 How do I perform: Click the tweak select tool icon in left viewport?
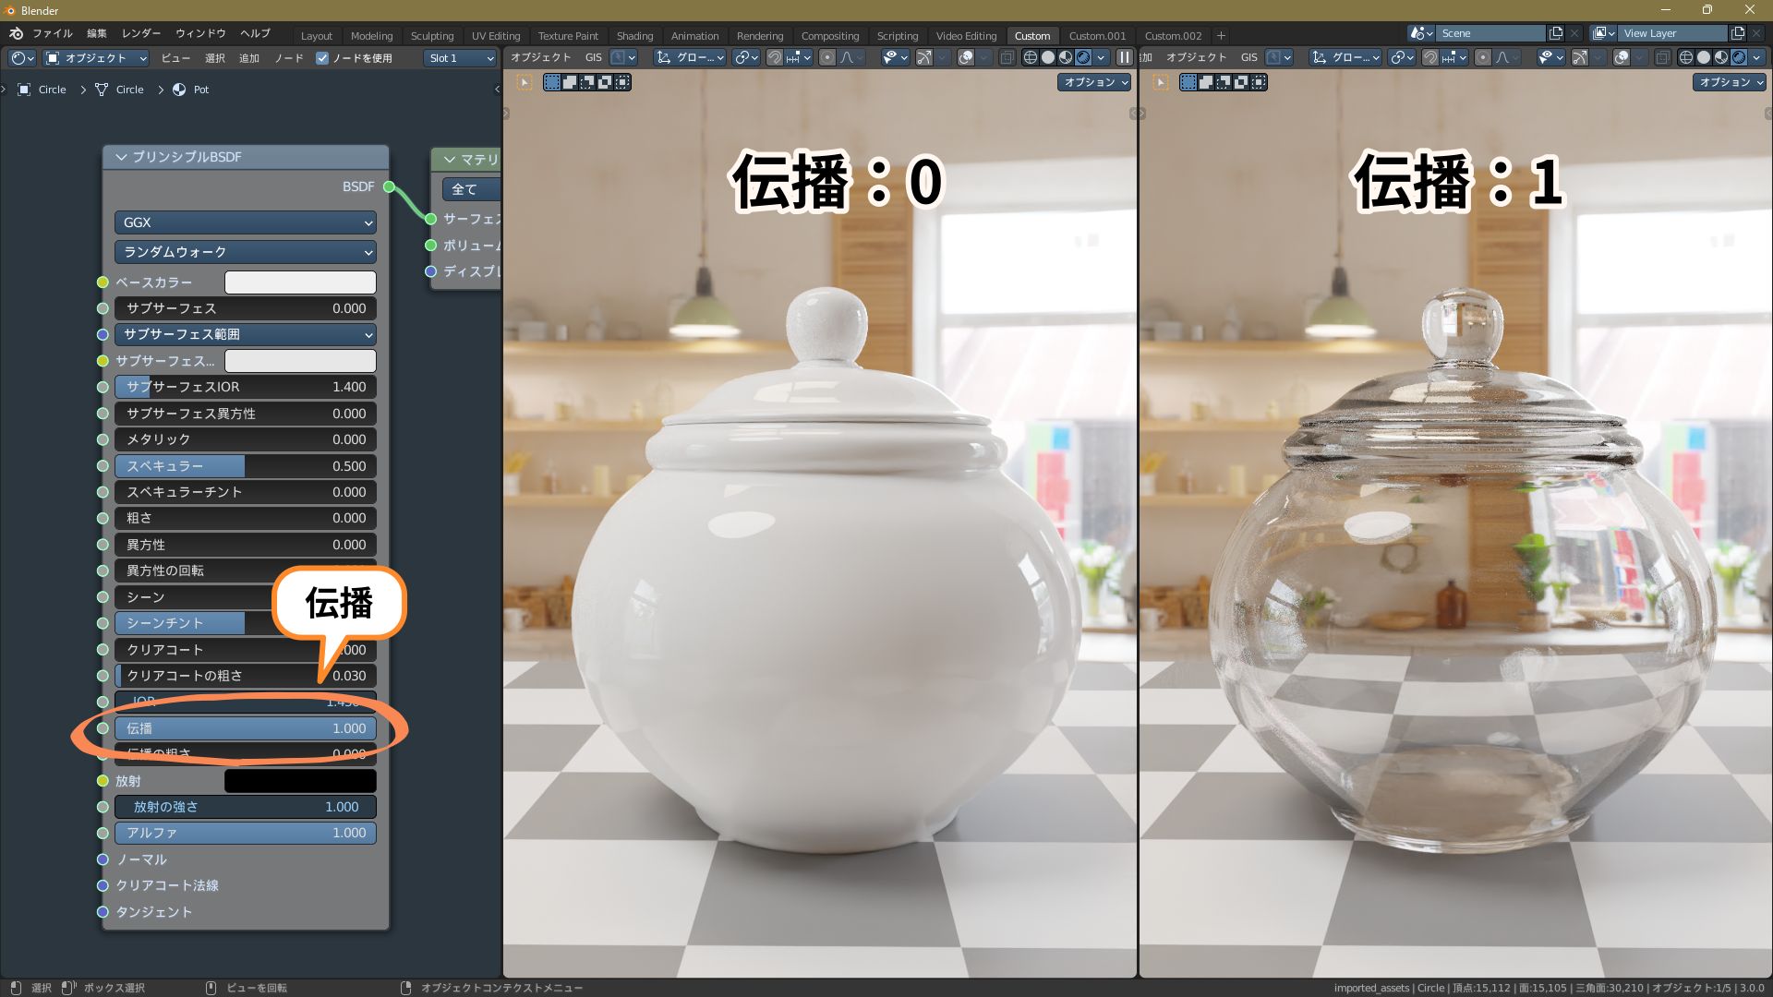[524, 82]
